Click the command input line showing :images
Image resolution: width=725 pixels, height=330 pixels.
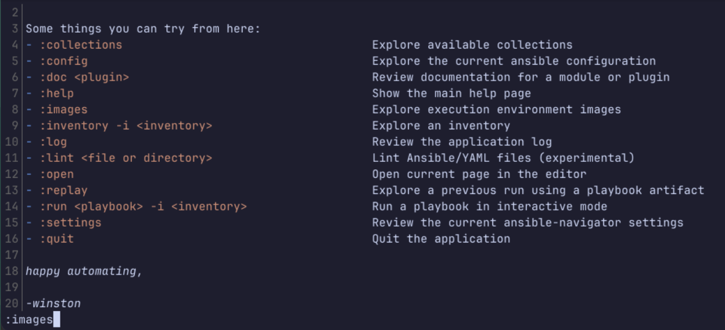[x=29, y=320]
